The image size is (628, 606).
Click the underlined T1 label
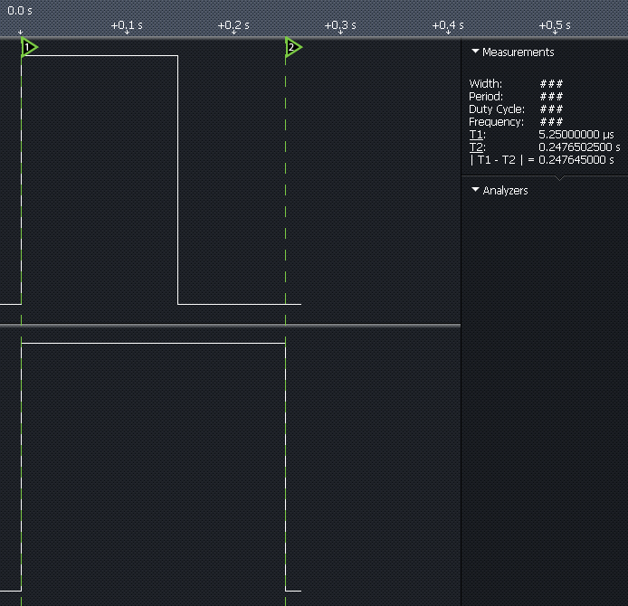476,135
